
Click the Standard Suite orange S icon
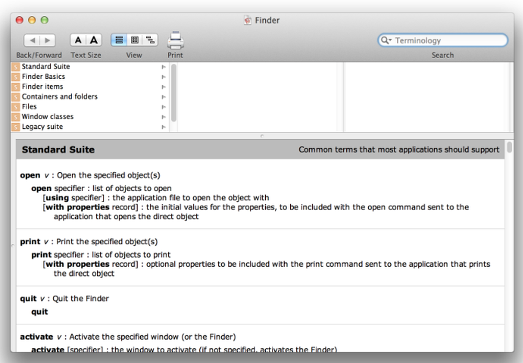click(x=16, y=67)
